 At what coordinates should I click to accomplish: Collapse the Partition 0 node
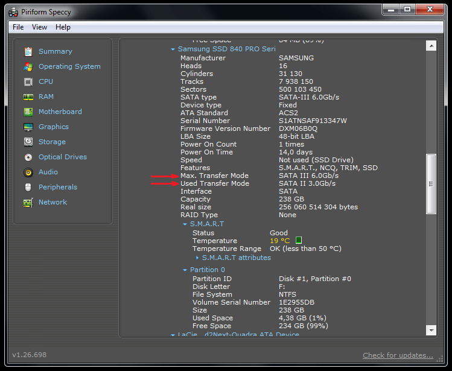pyautogui.click(x=185, y=270)
